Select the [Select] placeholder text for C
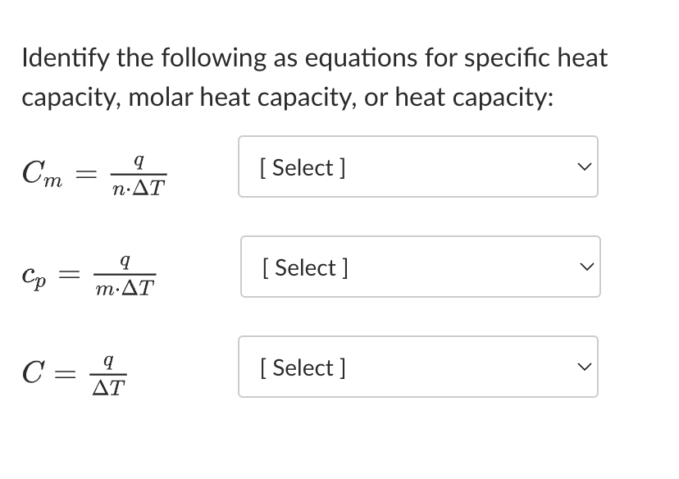This screenshot has height=479, width=679. pos(303,367)
